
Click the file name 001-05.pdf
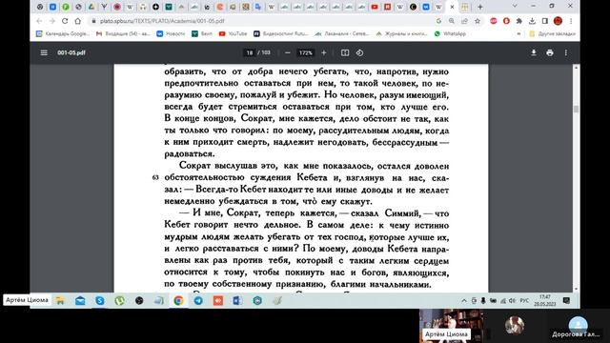click(x=71, y=52)
